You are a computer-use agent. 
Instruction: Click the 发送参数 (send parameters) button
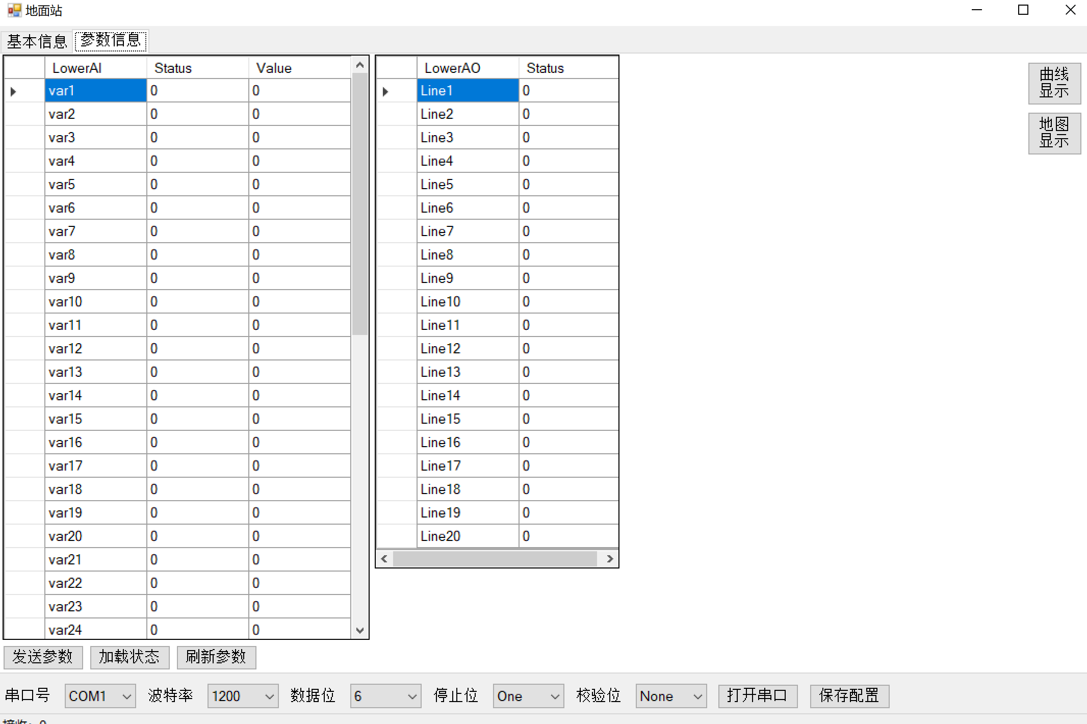pos(43,658)
